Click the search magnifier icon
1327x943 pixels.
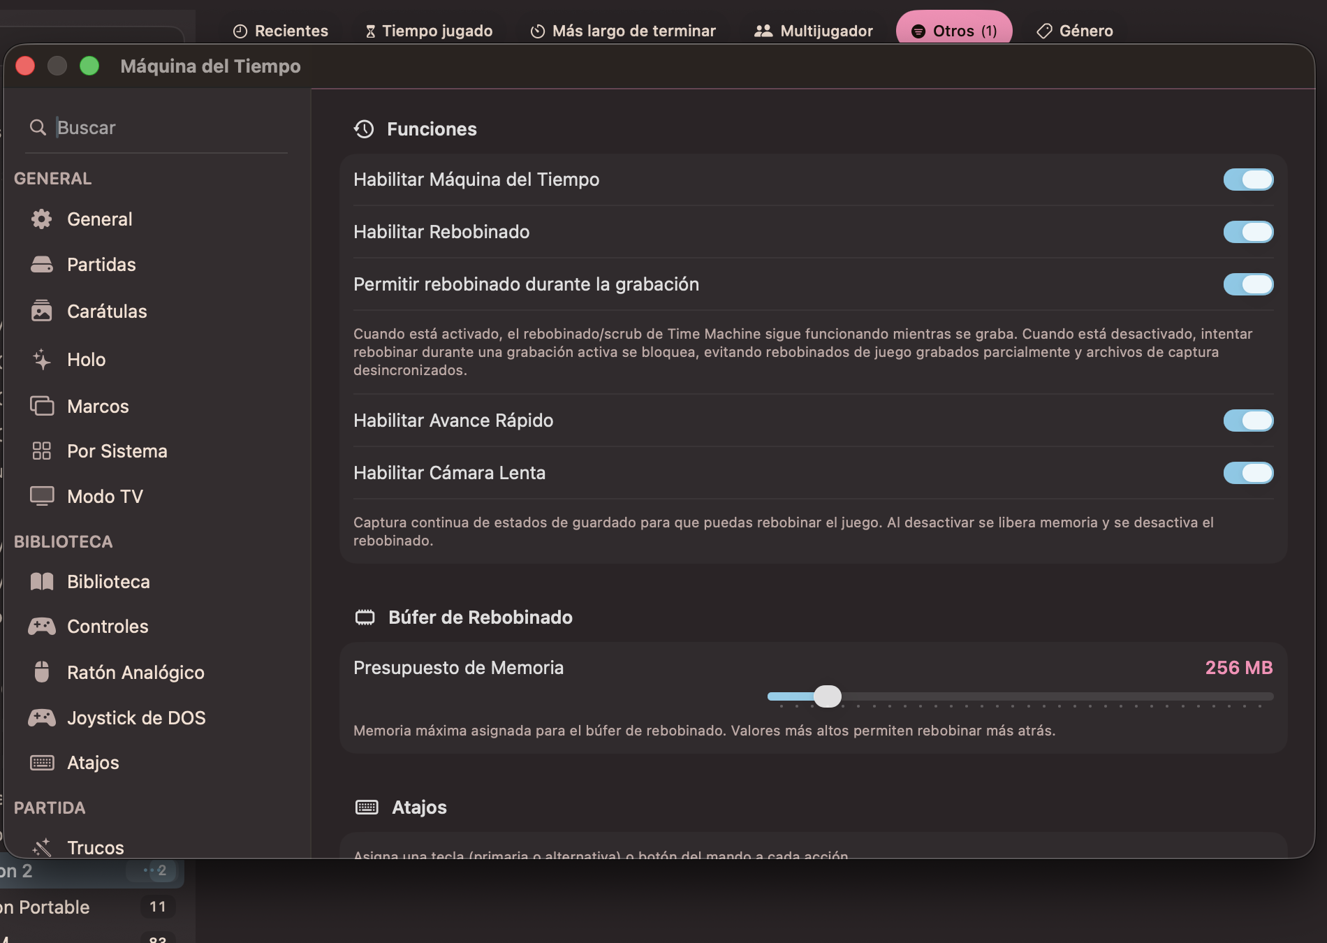coord(38,127)
